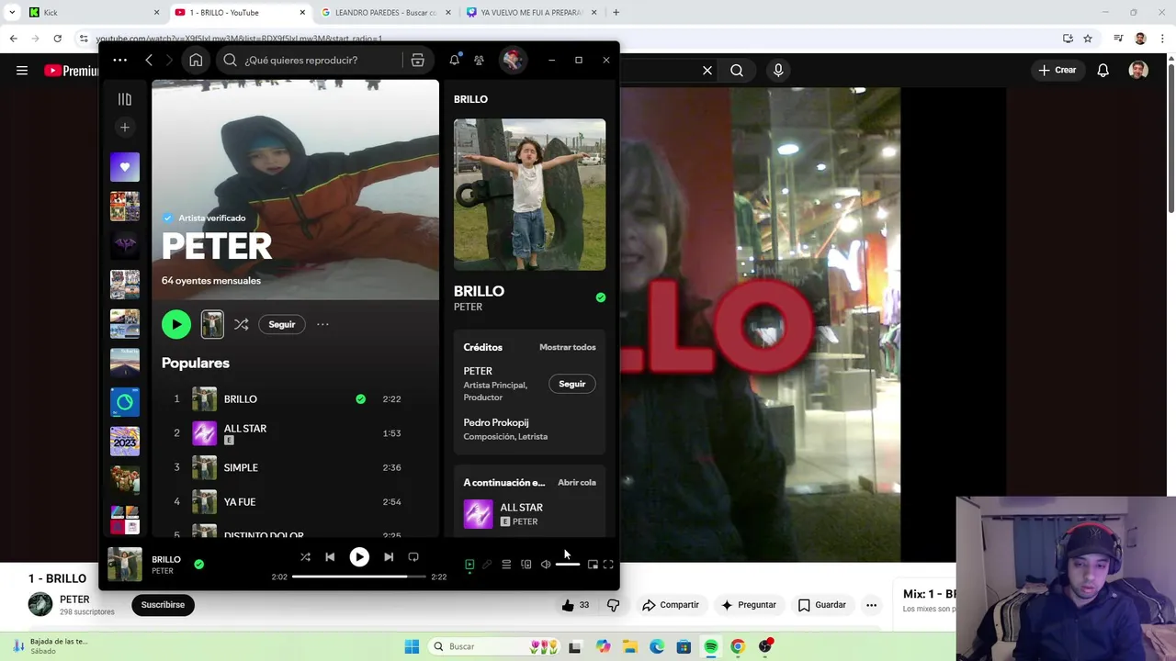Play the paused BRILLO track
Image resolution: width=1176 pixels, height=661 pixels.
(x=359, y=556)
